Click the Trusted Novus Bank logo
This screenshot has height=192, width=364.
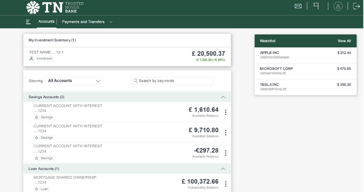(x=55, y=7)
